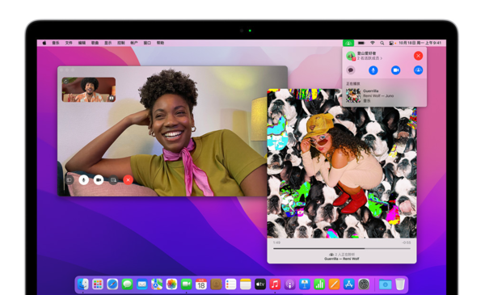Open Calendar showing 18 in the Dock
The width and height of the screenshot is (485, 295).
pyautogui.click(x=201, y=284)
